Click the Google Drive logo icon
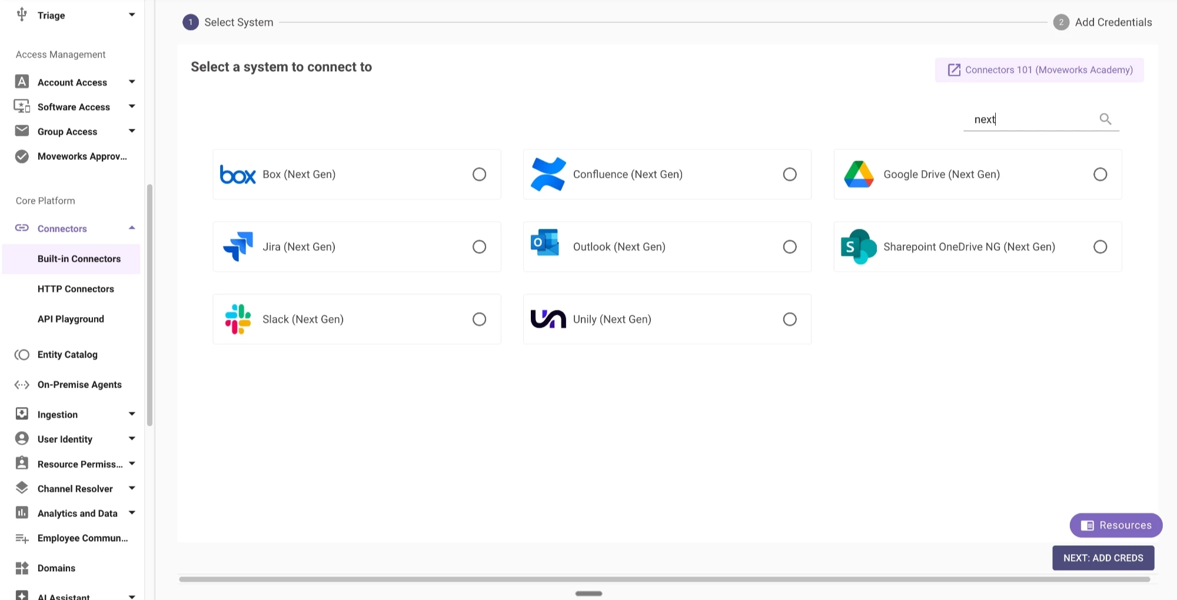The width and height of the screenshot is (1177, 600). click(x=859, y=174)
